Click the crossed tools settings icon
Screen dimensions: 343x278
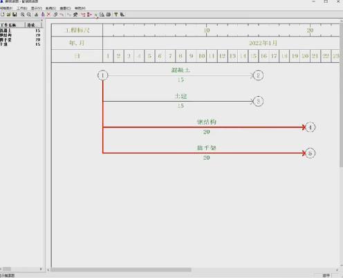(75, 15)
